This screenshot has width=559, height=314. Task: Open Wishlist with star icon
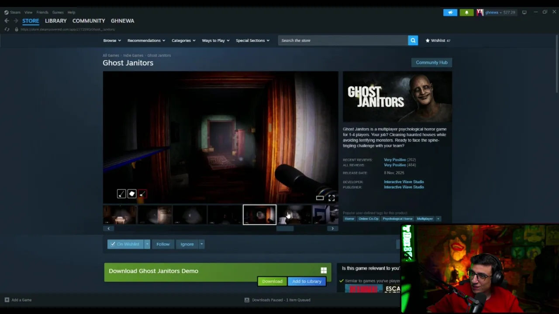pyautogui.click(x=438, y=41)
